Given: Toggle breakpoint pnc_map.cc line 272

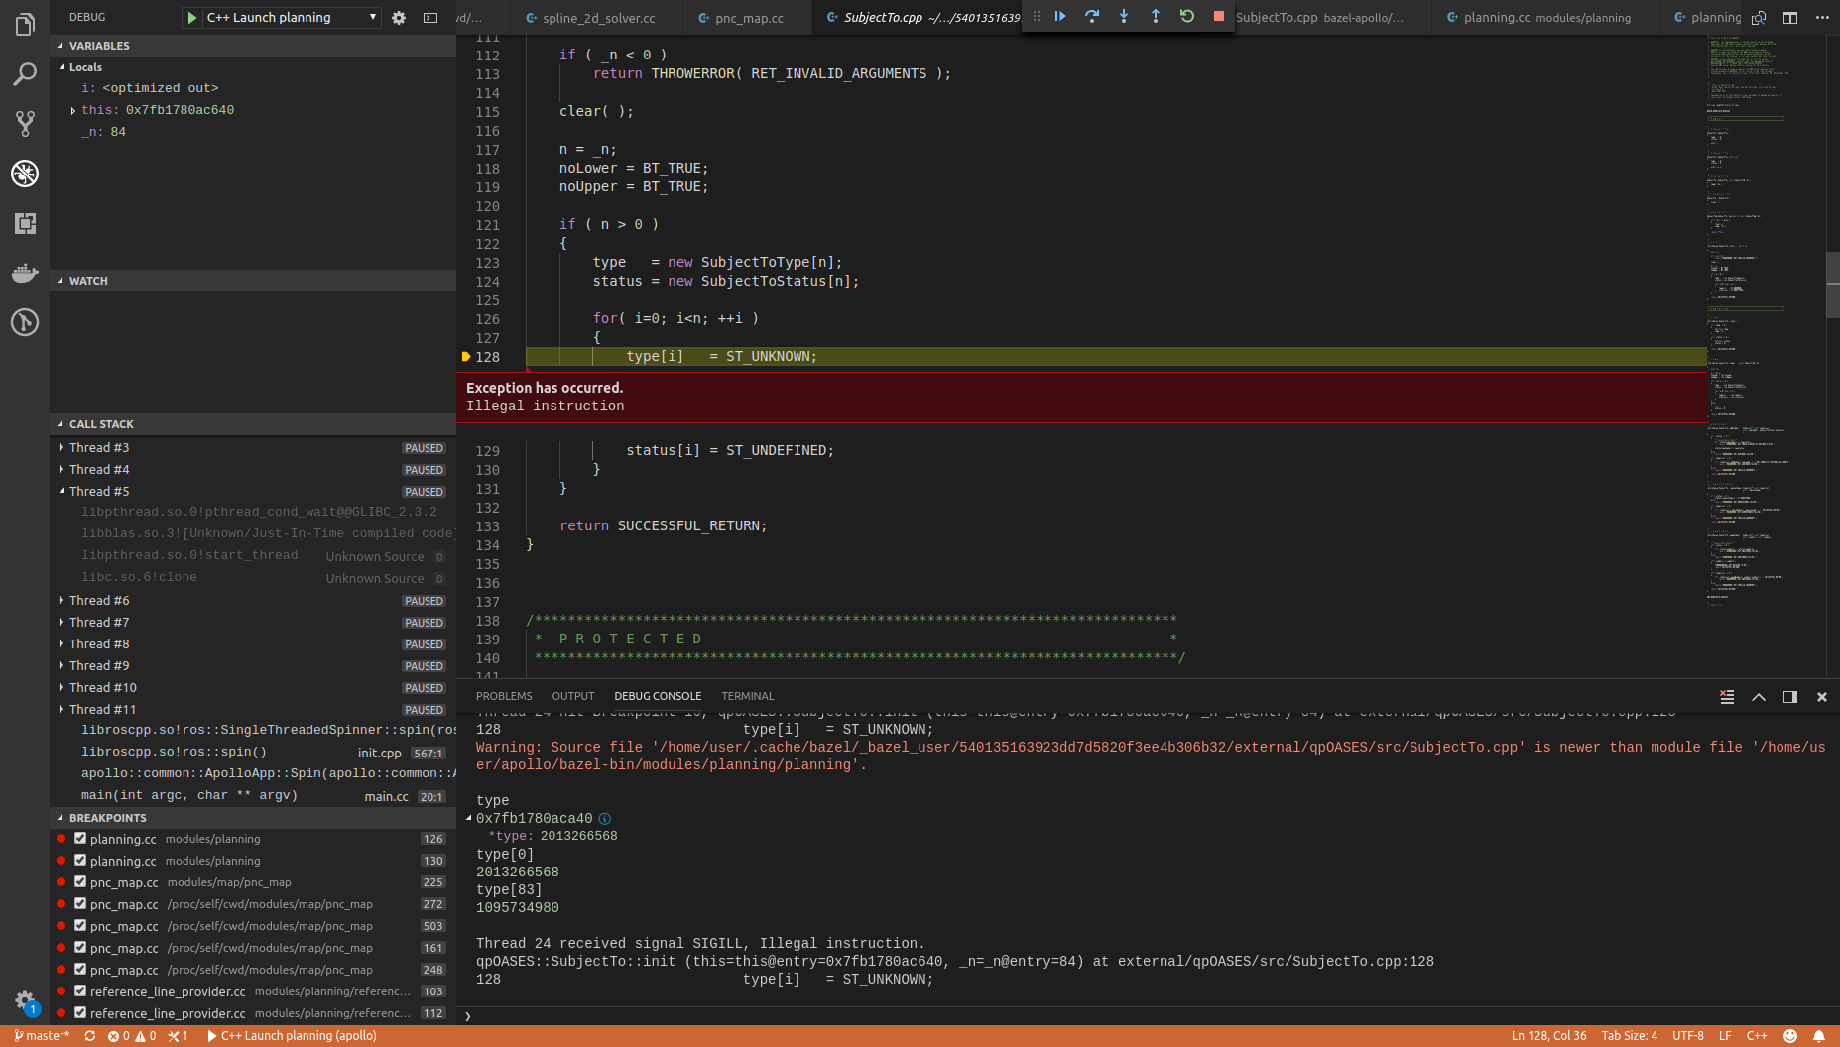Looking at the screenshot, I should point(80,904).
